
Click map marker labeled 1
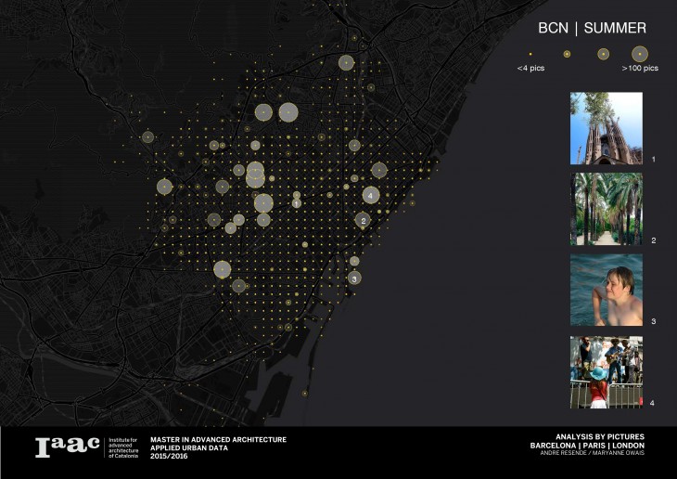click(296, 202)
